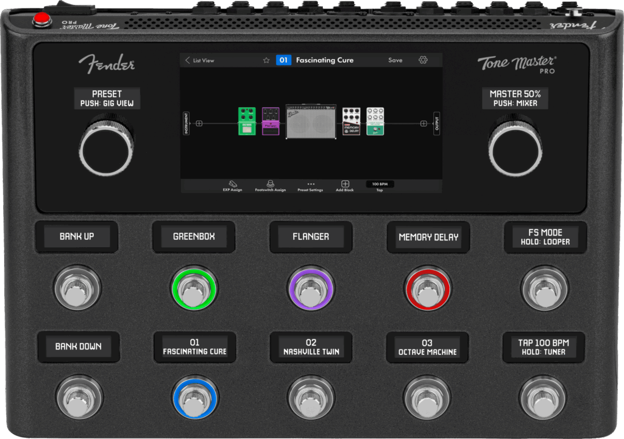Click the Preset encoder knob

coord(107,146)
